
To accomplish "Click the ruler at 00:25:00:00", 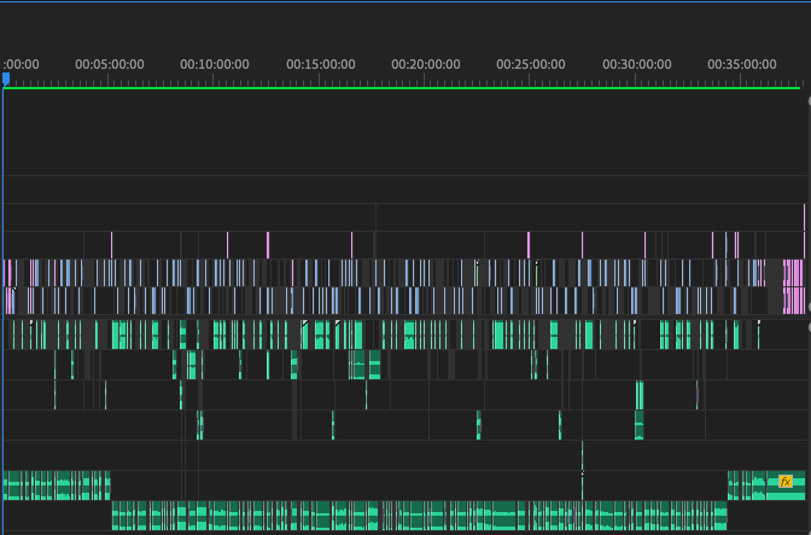I will 530,80.
